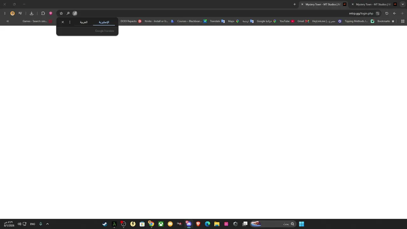Open the ترجمة bookmark
The image size is (407, 229).
[248, 21]
